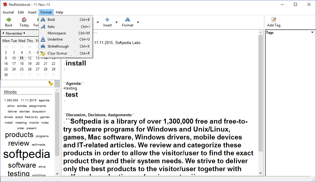Click the '11.11.2015, Softpedia Labs' line
The image size is (316, 182).
coord(117,43)
